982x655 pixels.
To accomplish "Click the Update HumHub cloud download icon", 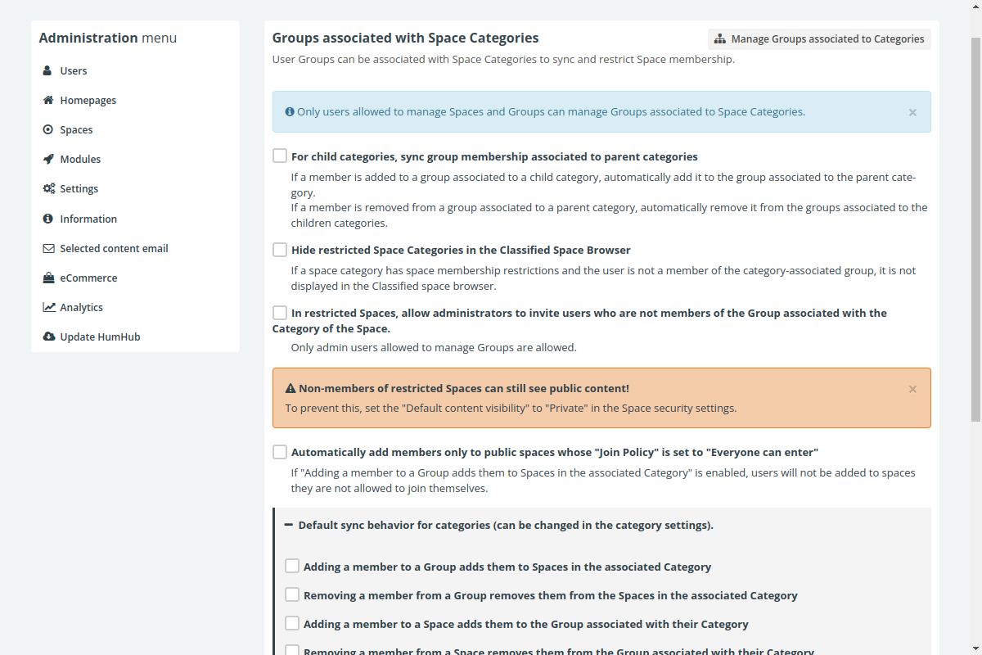I will 49,337.
